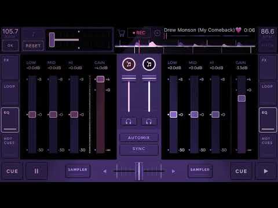This screenshot has height=208, width=278.
Task: Toggle right deck headphone pre-listen
Action: click(149, 122)
